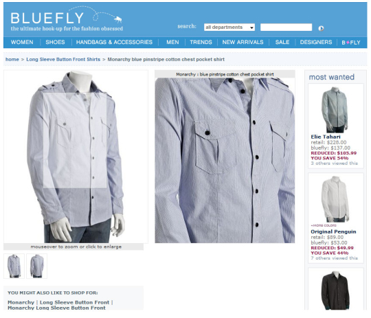371x318 pixels.
Task: Open the WOMEN menu
Action: (22, 42)
